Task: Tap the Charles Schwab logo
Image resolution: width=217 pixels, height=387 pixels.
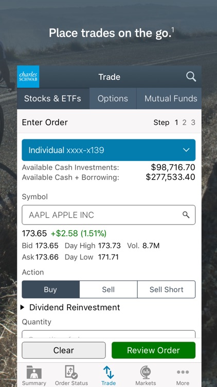Action: coord(28,76)
